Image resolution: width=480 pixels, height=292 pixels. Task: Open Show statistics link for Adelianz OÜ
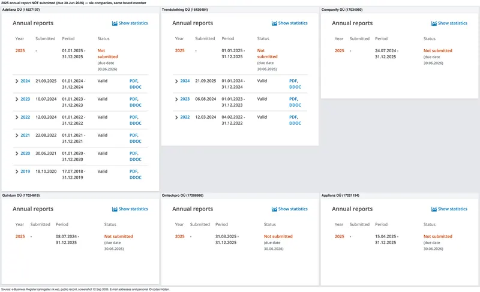(x=133, y=23)
